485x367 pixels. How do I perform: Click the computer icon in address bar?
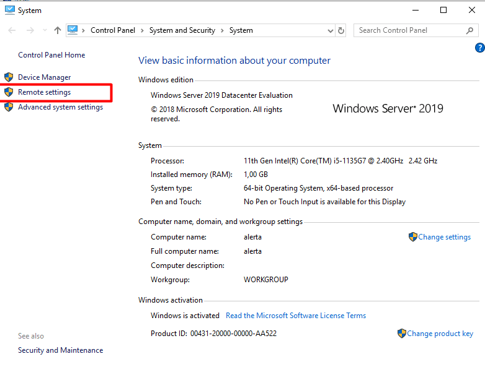pyautogui.click(x=73, y=30)
